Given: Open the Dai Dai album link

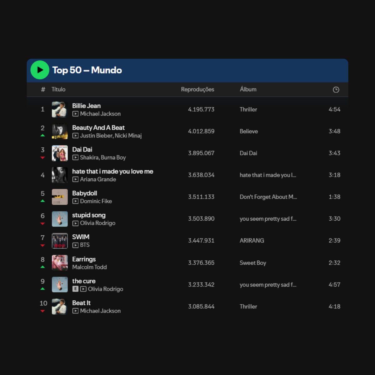Looking at the screenshot, I should click(x=248, y=153).
